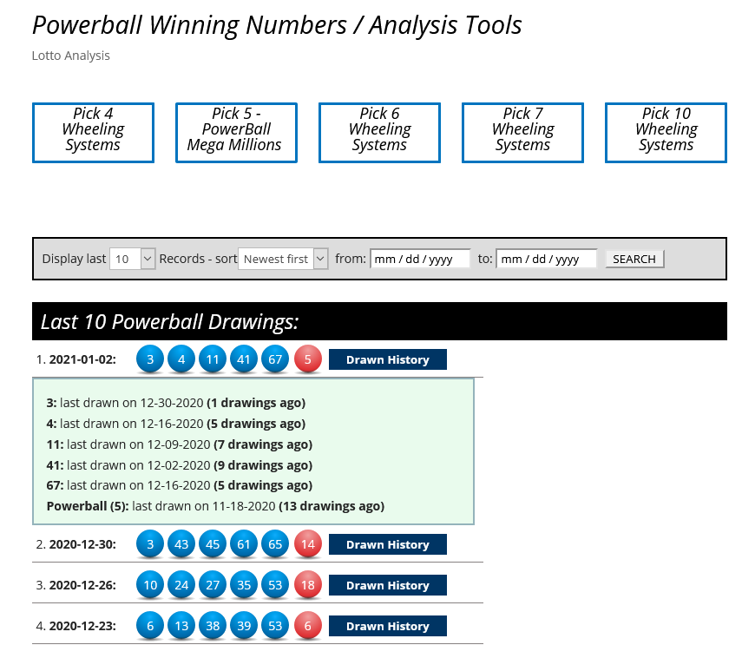Click blue ball 38 in 2020-12-23 row

click(x=213, y=626)
